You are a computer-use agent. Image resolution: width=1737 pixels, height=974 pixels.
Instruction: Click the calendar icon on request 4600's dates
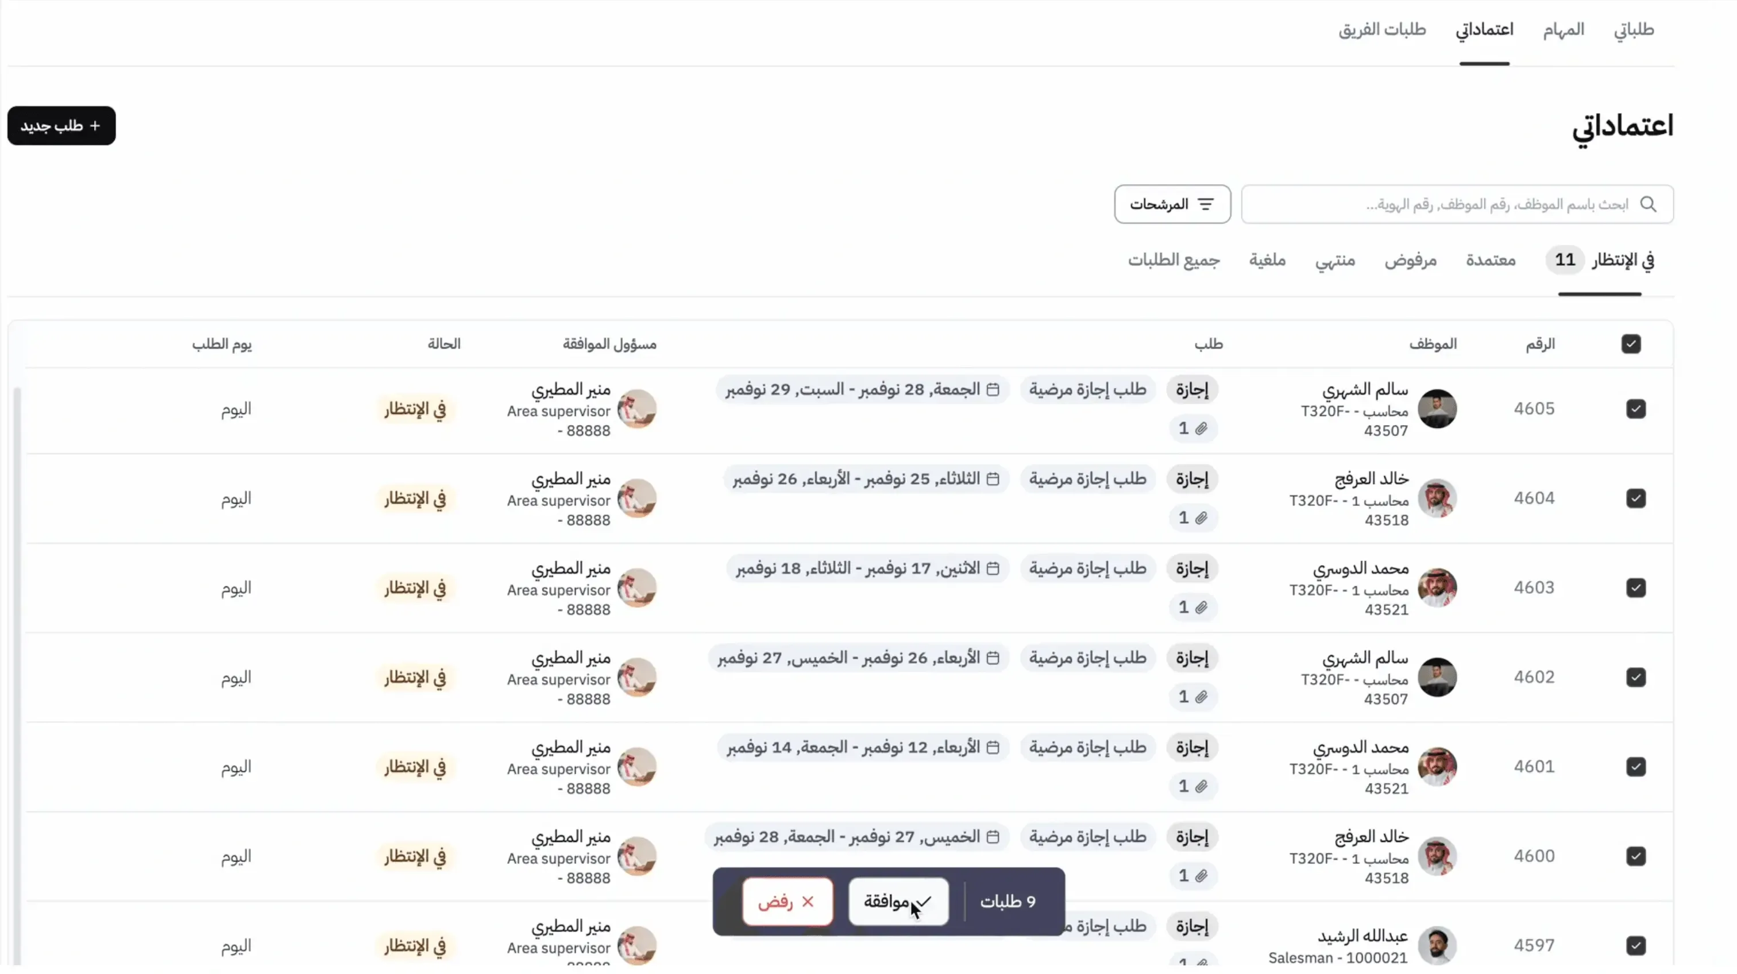pyautogui.click(x=992, y=837)
